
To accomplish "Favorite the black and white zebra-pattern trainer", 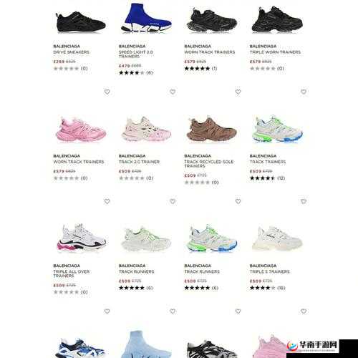I will point(238,311).
